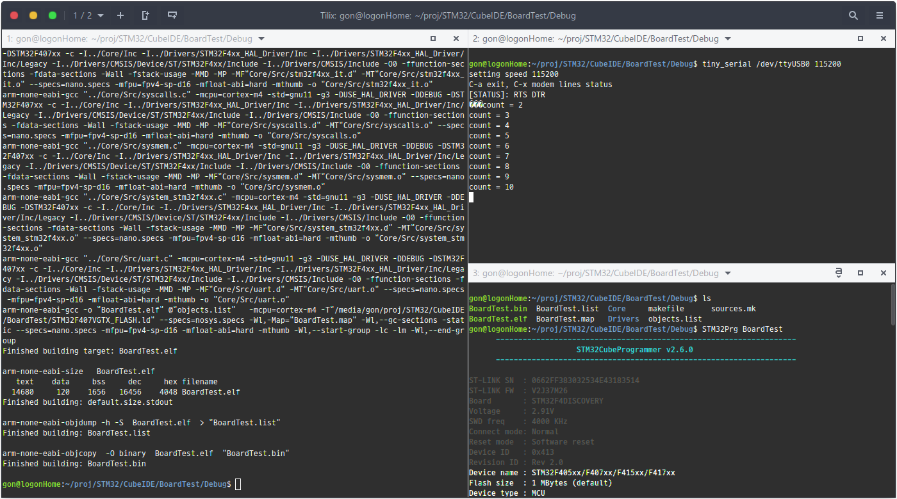The width and height of the screenshot is (897, 499).
Task: Click the red window close button
Action: [15, 15]
